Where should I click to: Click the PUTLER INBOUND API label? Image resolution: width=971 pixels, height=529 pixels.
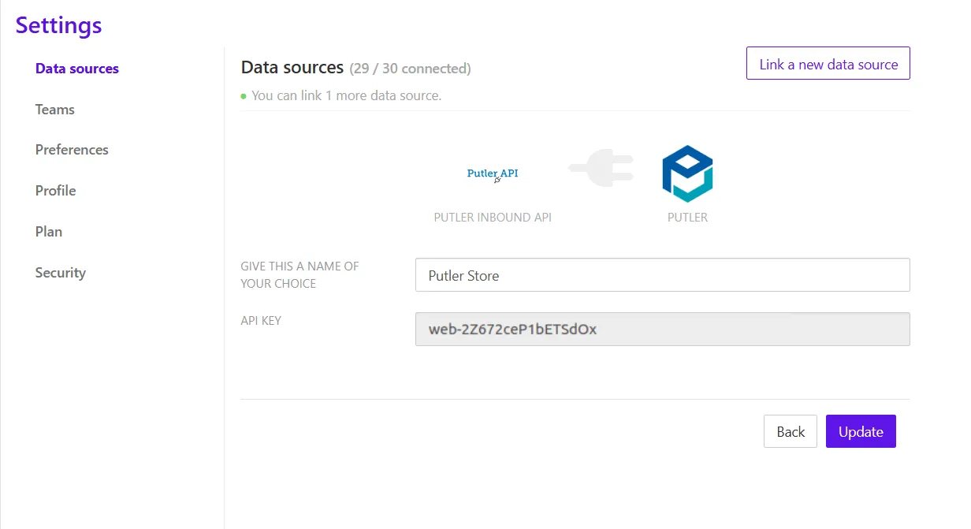493,218
